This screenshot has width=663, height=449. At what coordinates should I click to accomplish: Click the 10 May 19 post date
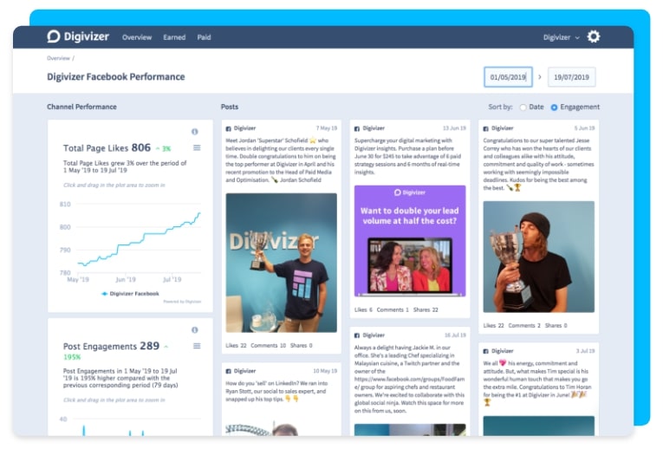(325, 371)
